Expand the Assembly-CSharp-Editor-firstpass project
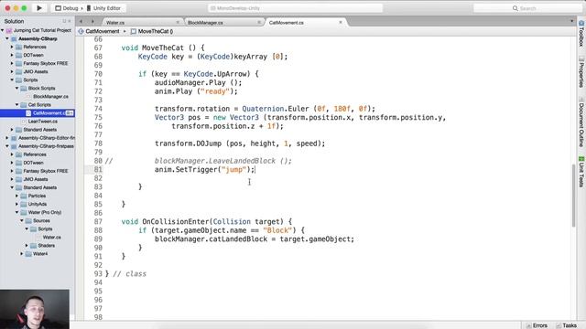586x329 pixels. (x=7, y=138)
